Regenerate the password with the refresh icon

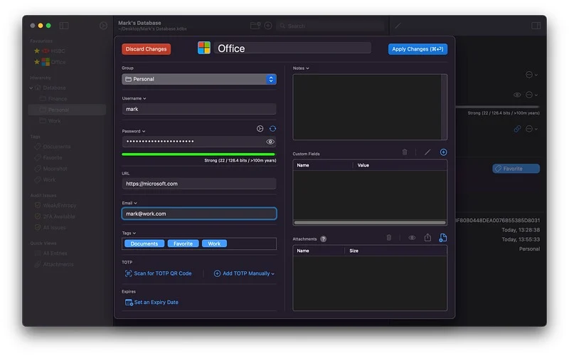point(272,129)
